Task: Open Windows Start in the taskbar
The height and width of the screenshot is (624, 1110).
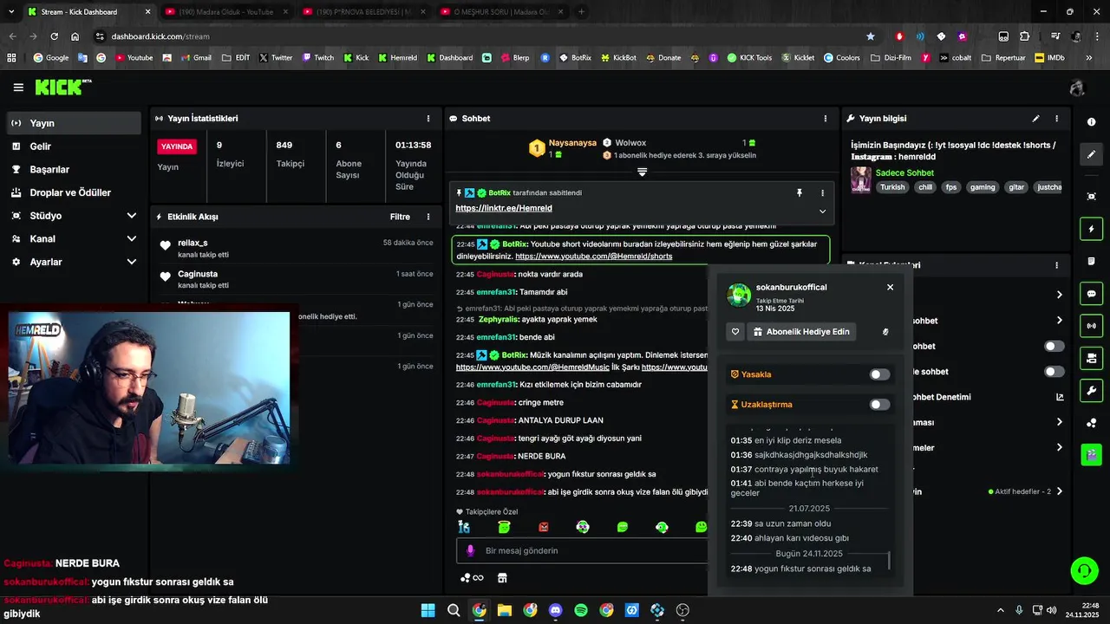Action: (x=428, y=610)
